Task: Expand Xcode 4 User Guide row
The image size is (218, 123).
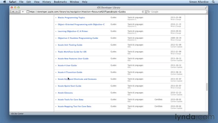Action: pos(56,66)
